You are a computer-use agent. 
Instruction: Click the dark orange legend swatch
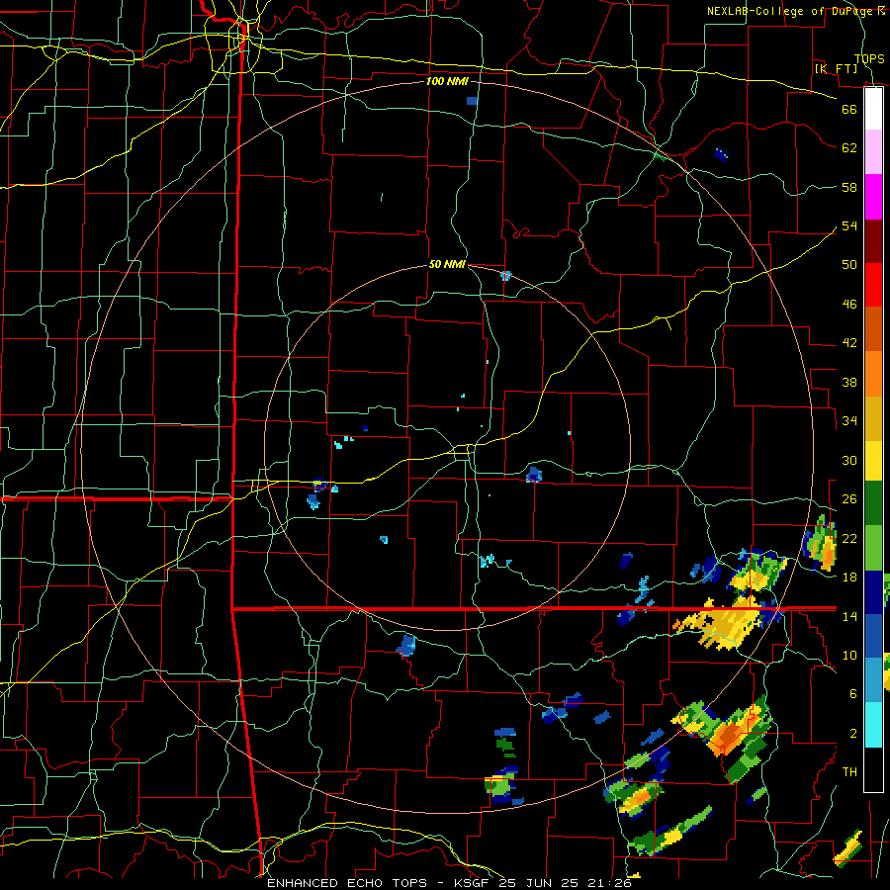(873, 328)
